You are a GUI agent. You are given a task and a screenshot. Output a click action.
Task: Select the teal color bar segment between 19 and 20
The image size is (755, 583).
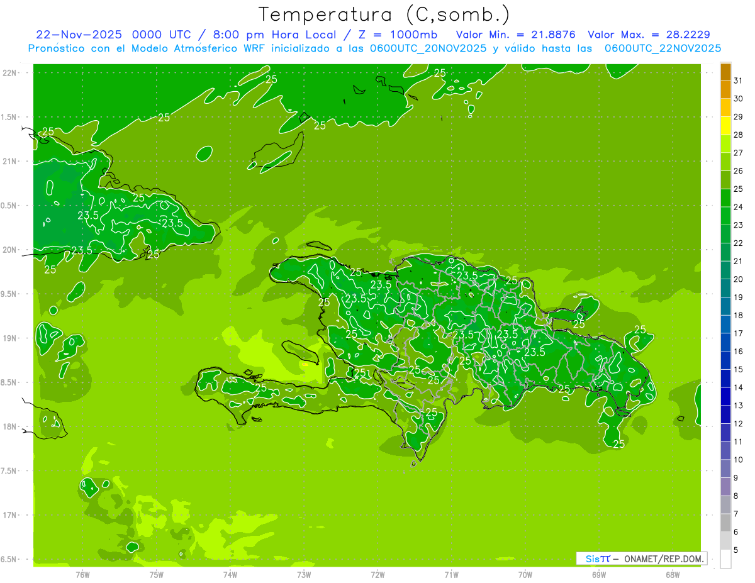725,289
